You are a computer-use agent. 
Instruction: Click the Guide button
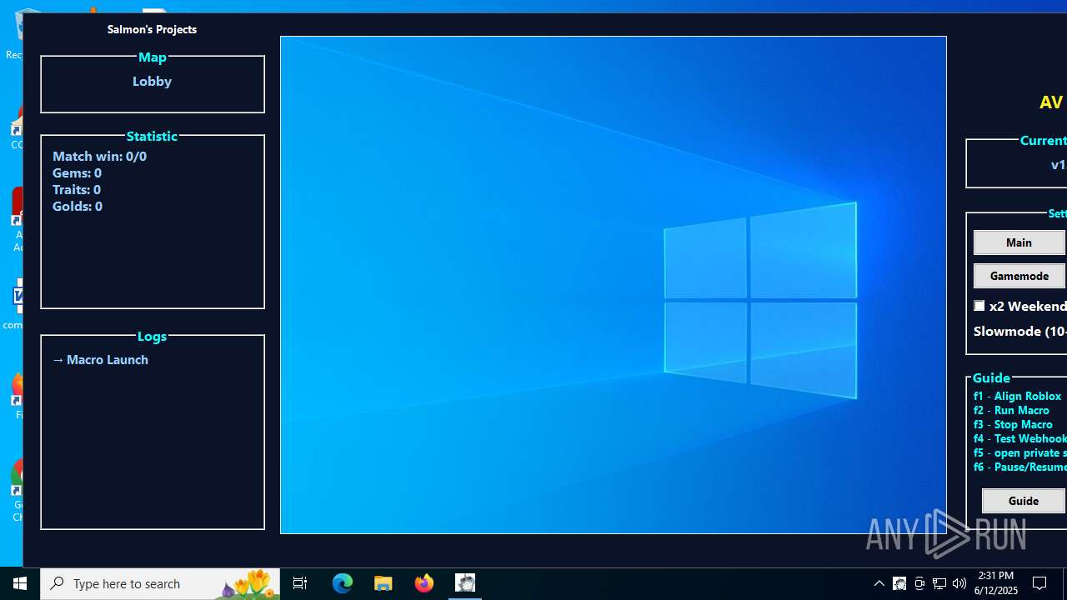1024,501
